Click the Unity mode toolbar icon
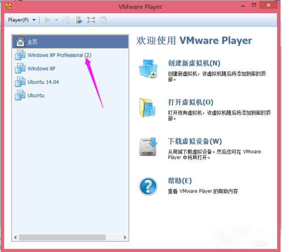The width and height of the screenshot is (282, 252). [103, 20]
